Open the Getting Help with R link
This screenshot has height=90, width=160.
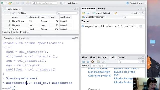coord(99,76)
